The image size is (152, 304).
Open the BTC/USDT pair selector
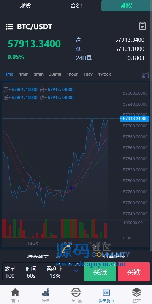click(35, 27)
